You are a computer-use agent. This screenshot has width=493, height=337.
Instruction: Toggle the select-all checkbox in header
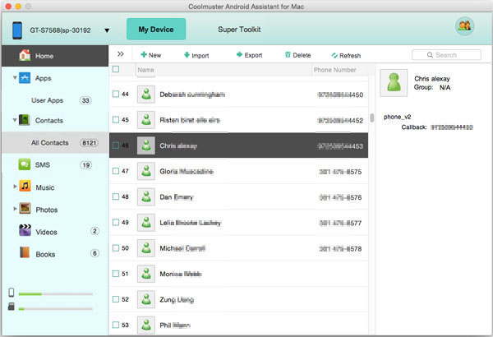tap(116, 70)
